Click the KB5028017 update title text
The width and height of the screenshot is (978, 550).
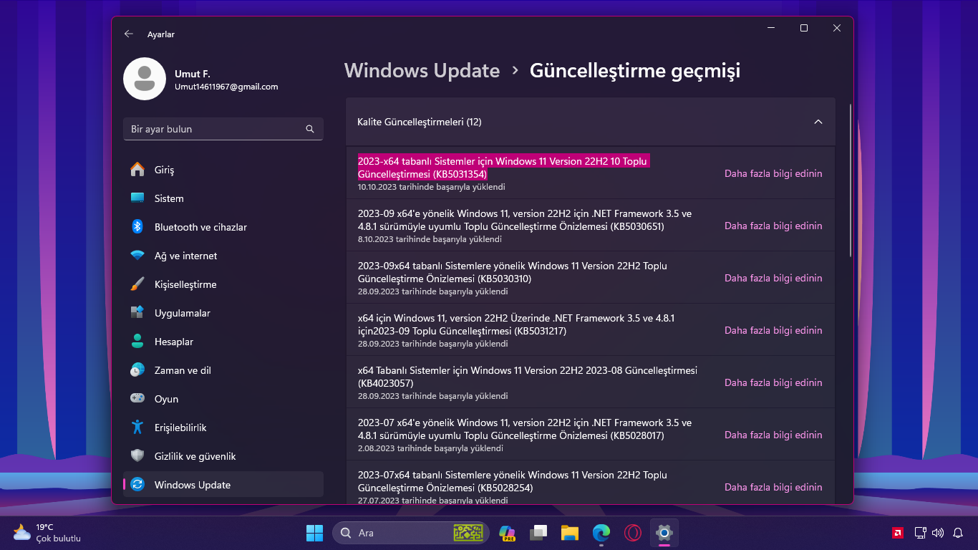point(525,429)
